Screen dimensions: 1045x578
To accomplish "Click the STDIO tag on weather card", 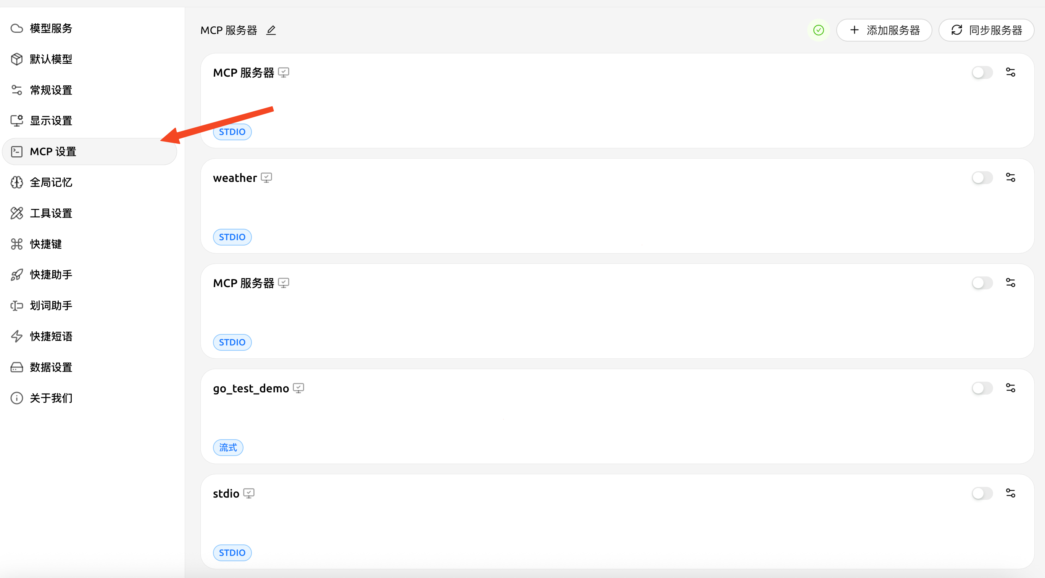I will coord(232,237).
